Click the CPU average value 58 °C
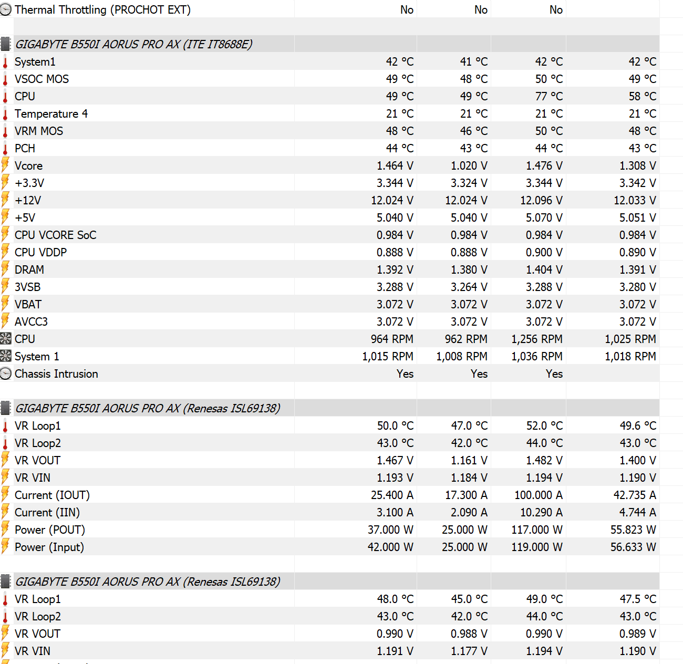This screenshot has height=664, width=683. coord(643,96)
